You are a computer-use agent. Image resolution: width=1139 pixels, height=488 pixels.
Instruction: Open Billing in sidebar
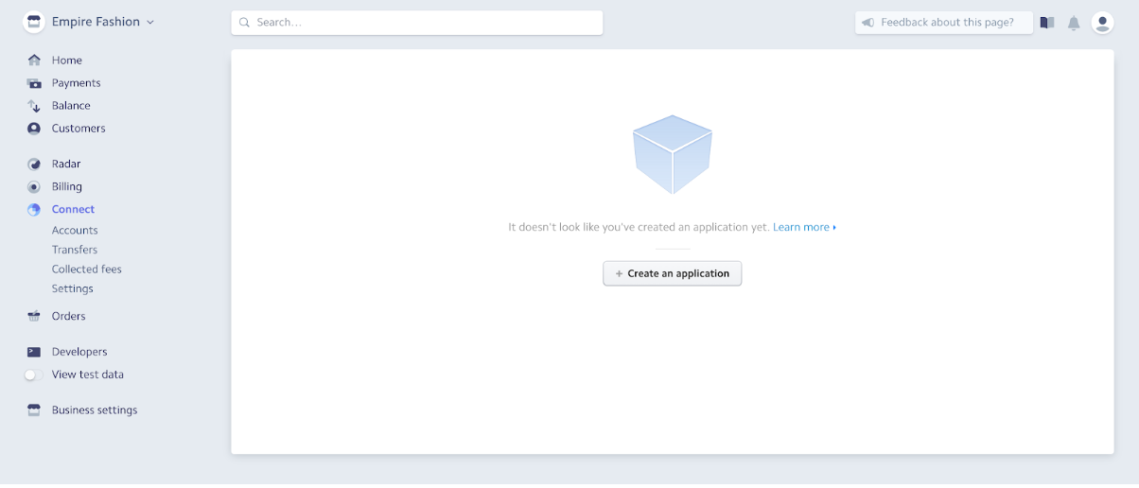coord(67,187)
